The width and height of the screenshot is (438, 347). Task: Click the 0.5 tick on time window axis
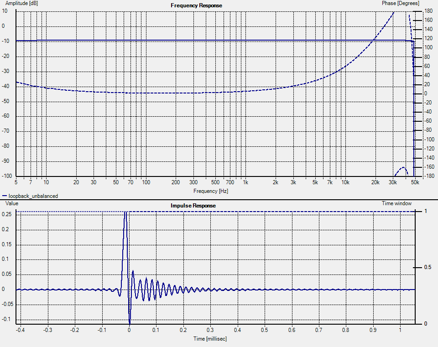point(428,268)
